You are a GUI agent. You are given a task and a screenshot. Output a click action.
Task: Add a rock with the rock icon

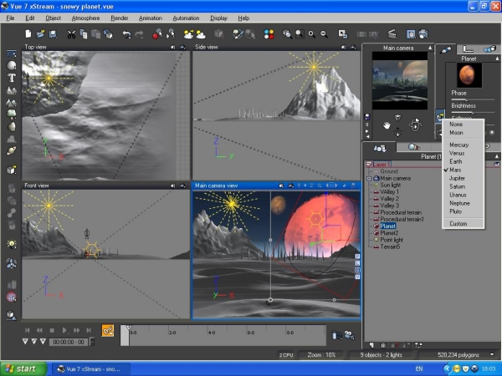click(x=12, y=127)
